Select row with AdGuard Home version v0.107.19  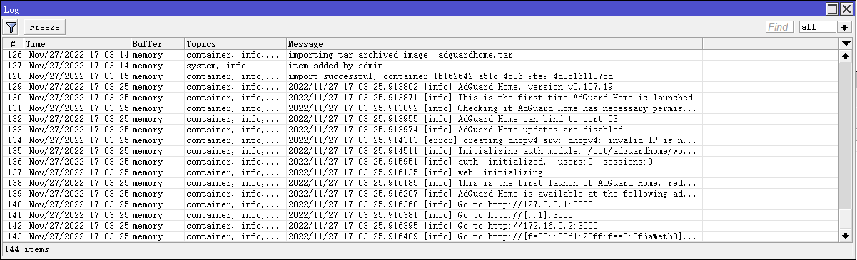click(420, 87)
